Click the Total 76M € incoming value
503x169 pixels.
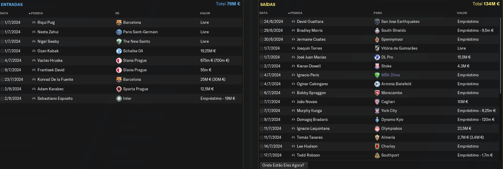228,4
